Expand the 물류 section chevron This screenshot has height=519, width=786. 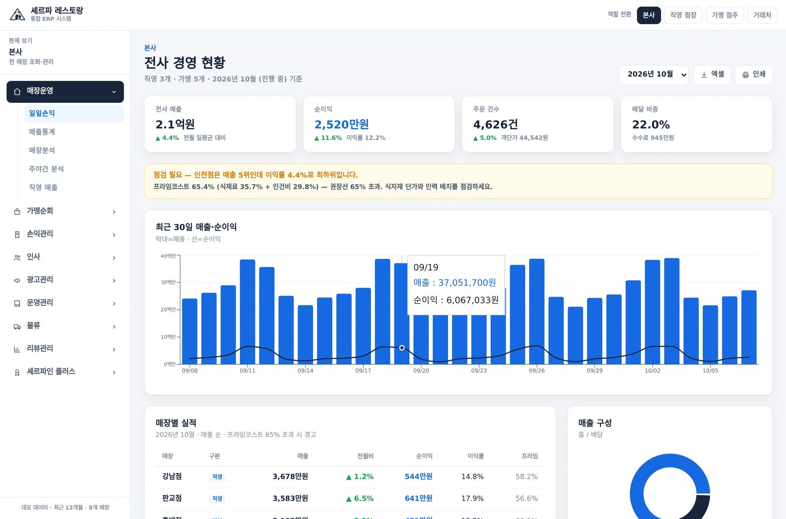click(114, 326)
